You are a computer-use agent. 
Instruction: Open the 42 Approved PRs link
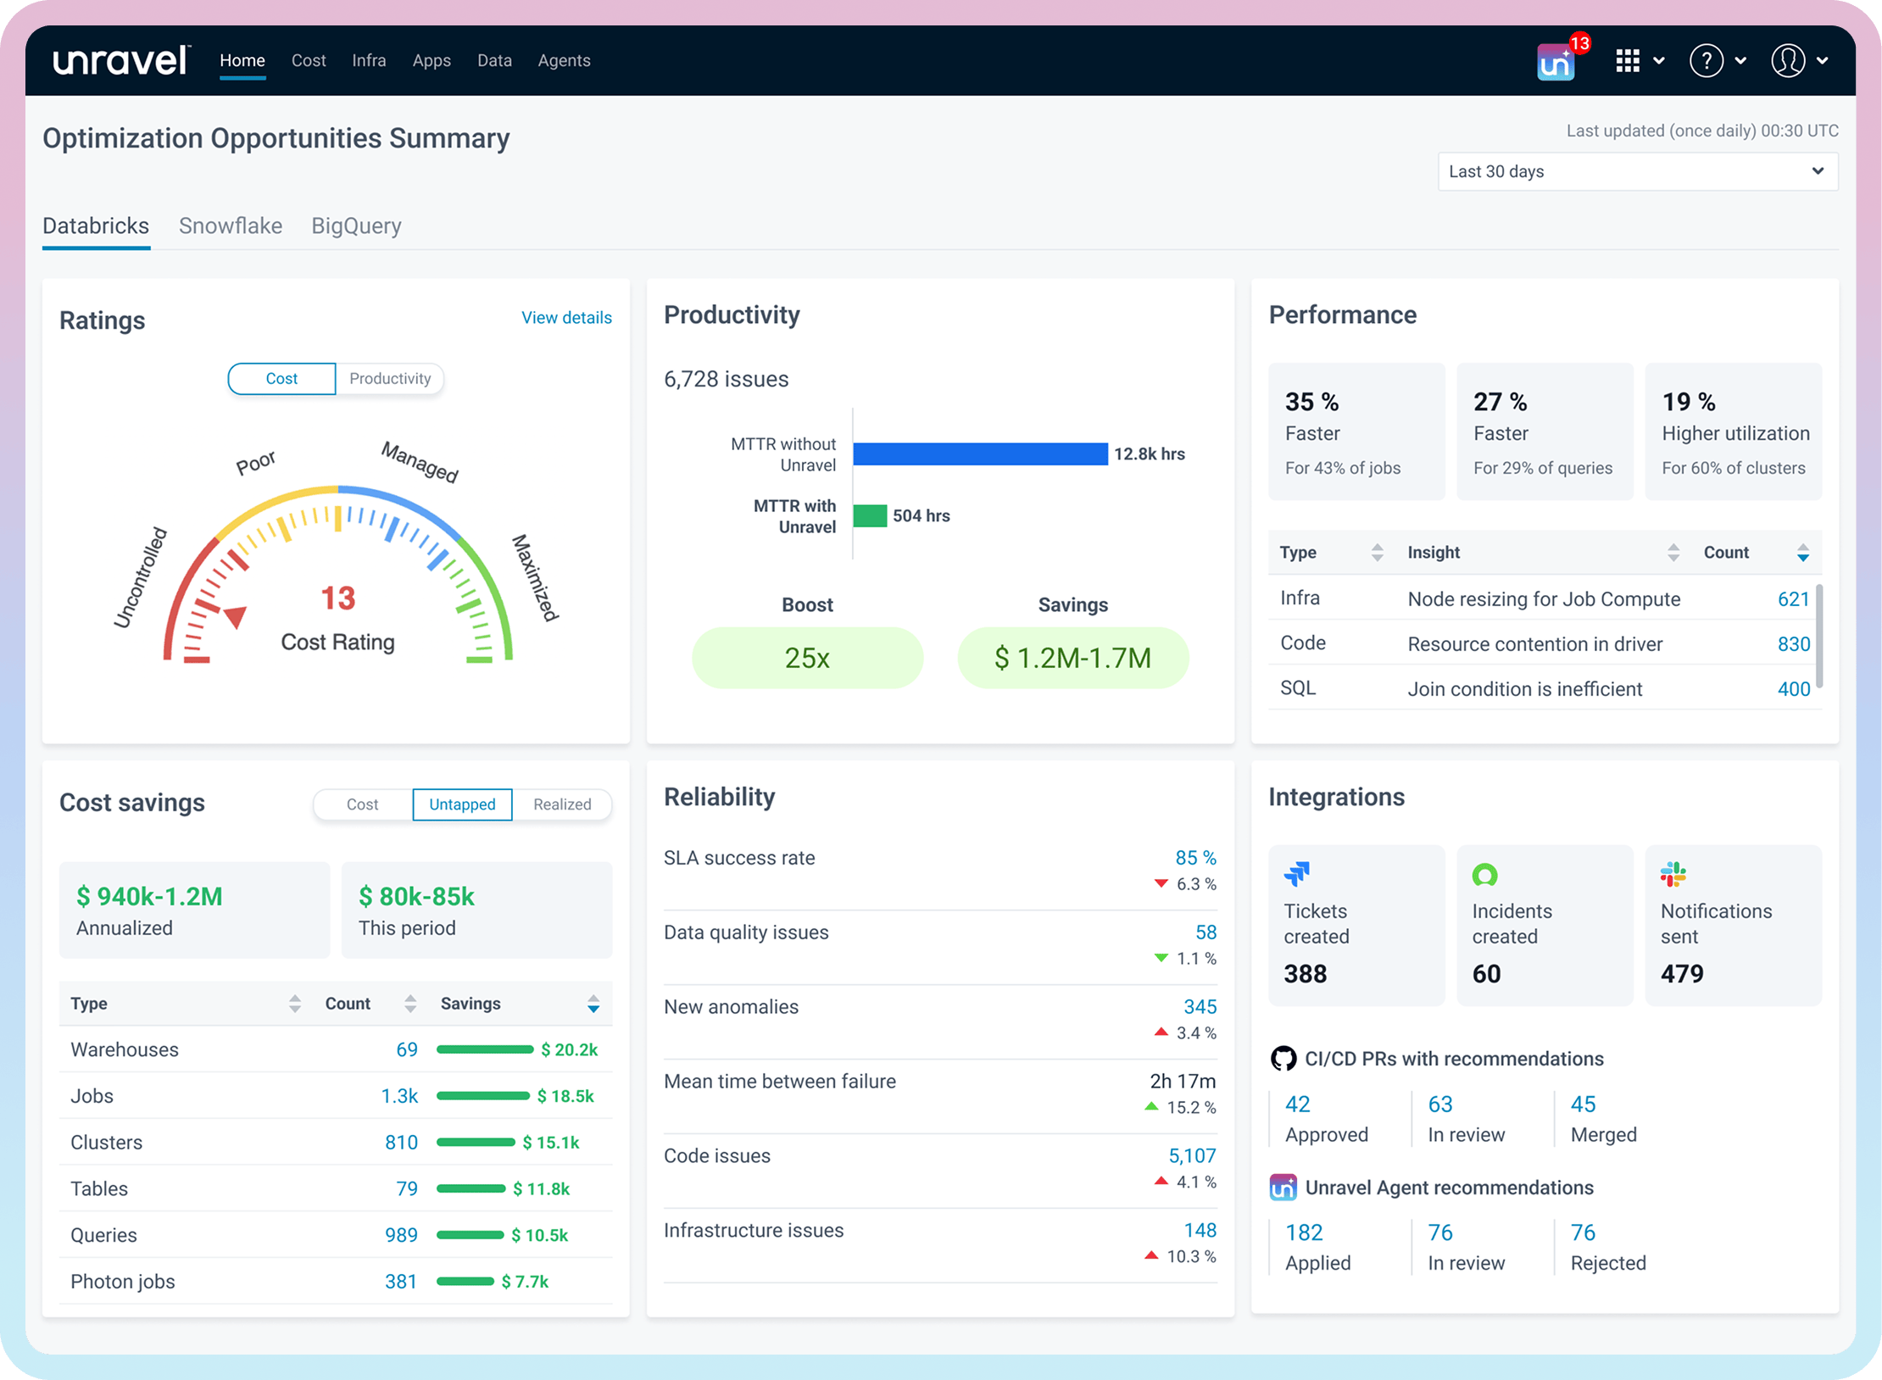pos(1297,1104)
